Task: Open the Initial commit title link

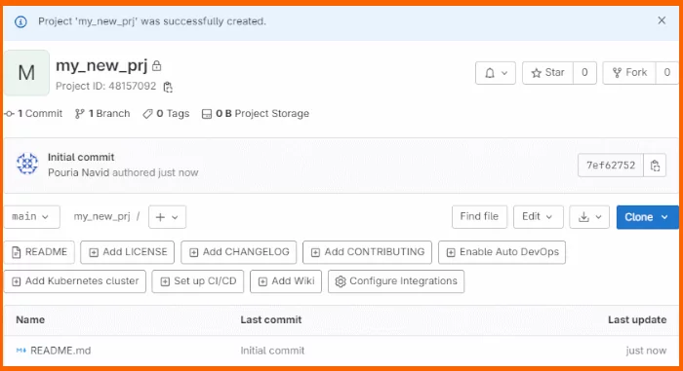Action: click(81, 157)
